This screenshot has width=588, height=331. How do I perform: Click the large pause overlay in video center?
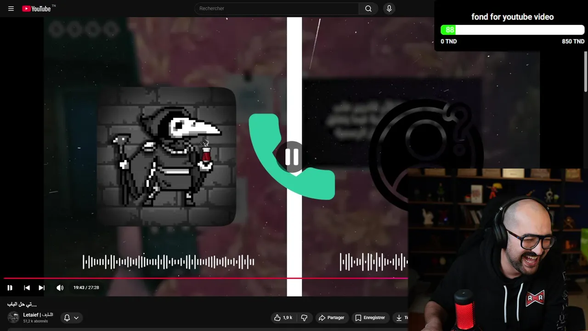click(292, 157)
